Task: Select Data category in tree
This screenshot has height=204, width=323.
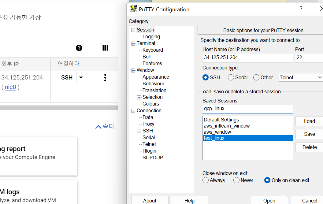Action: pos(148,117)
